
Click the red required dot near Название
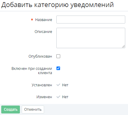32,20
